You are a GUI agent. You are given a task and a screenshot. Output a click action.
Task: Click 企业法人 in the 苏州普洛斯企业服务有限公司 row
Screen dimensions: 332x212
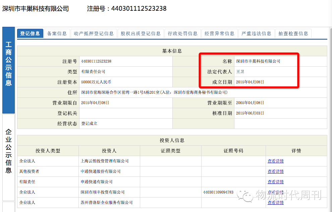click(x=27, y=203)
